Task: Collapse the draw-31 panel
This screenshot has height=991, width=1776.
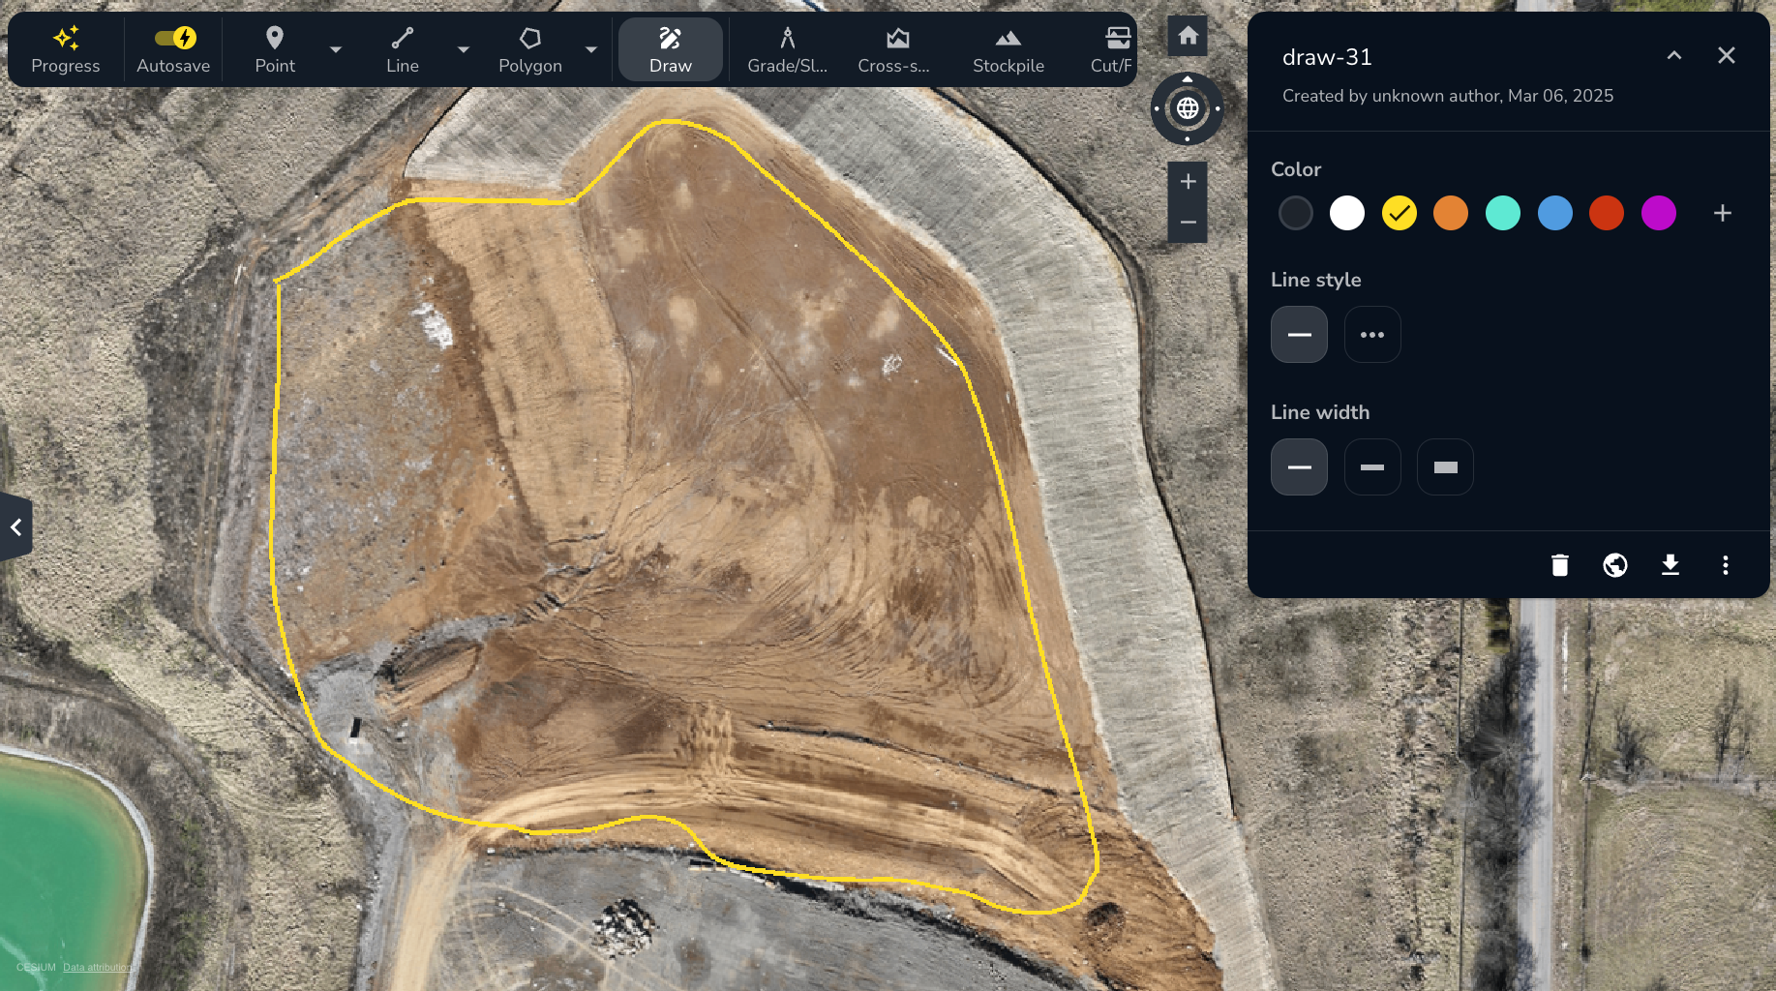Action: (1673, 56)
